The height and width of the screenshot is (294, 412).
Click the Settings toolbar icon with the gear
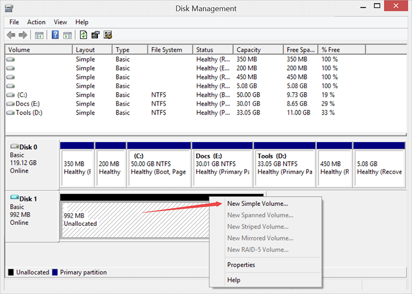(108, 35)
